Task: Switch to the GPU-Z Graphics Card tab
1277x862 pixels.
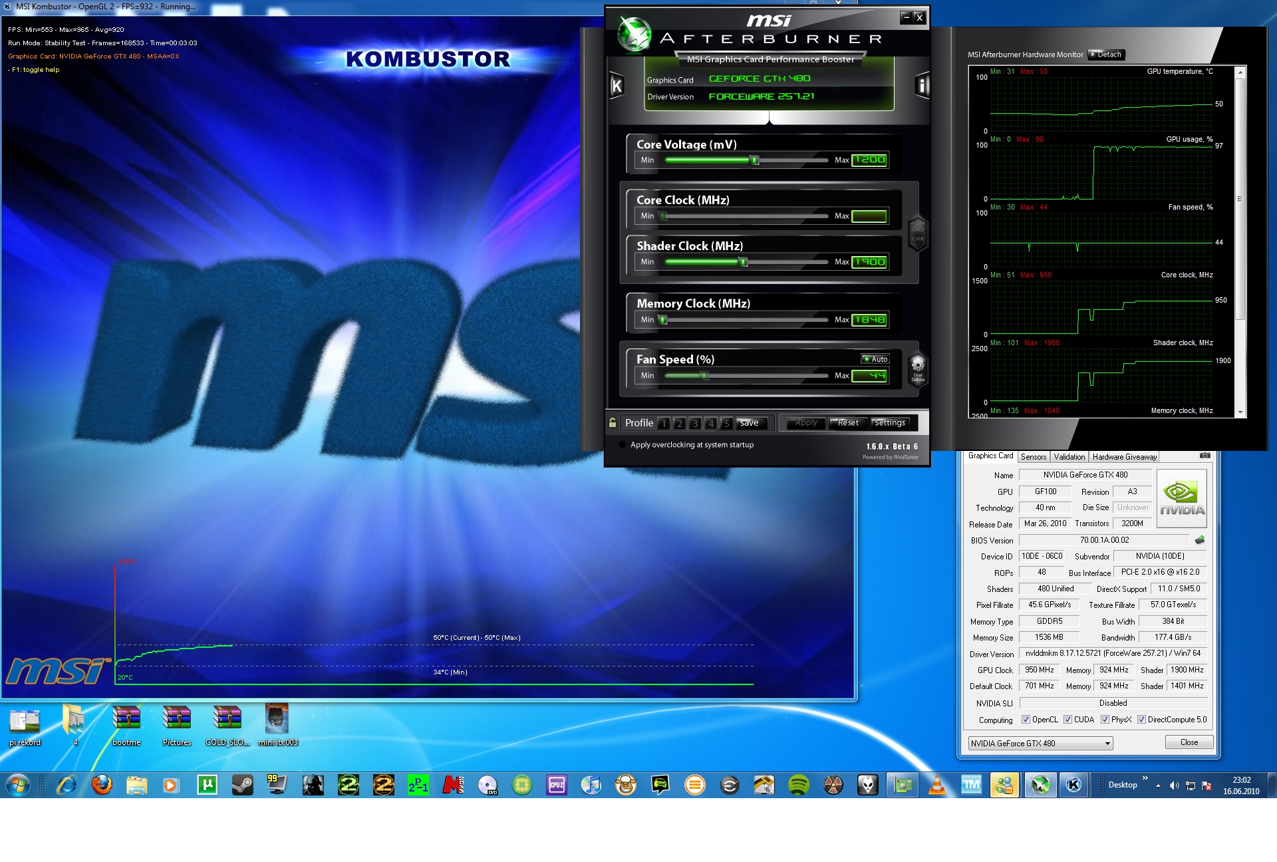Action: (x=990, y=456)
